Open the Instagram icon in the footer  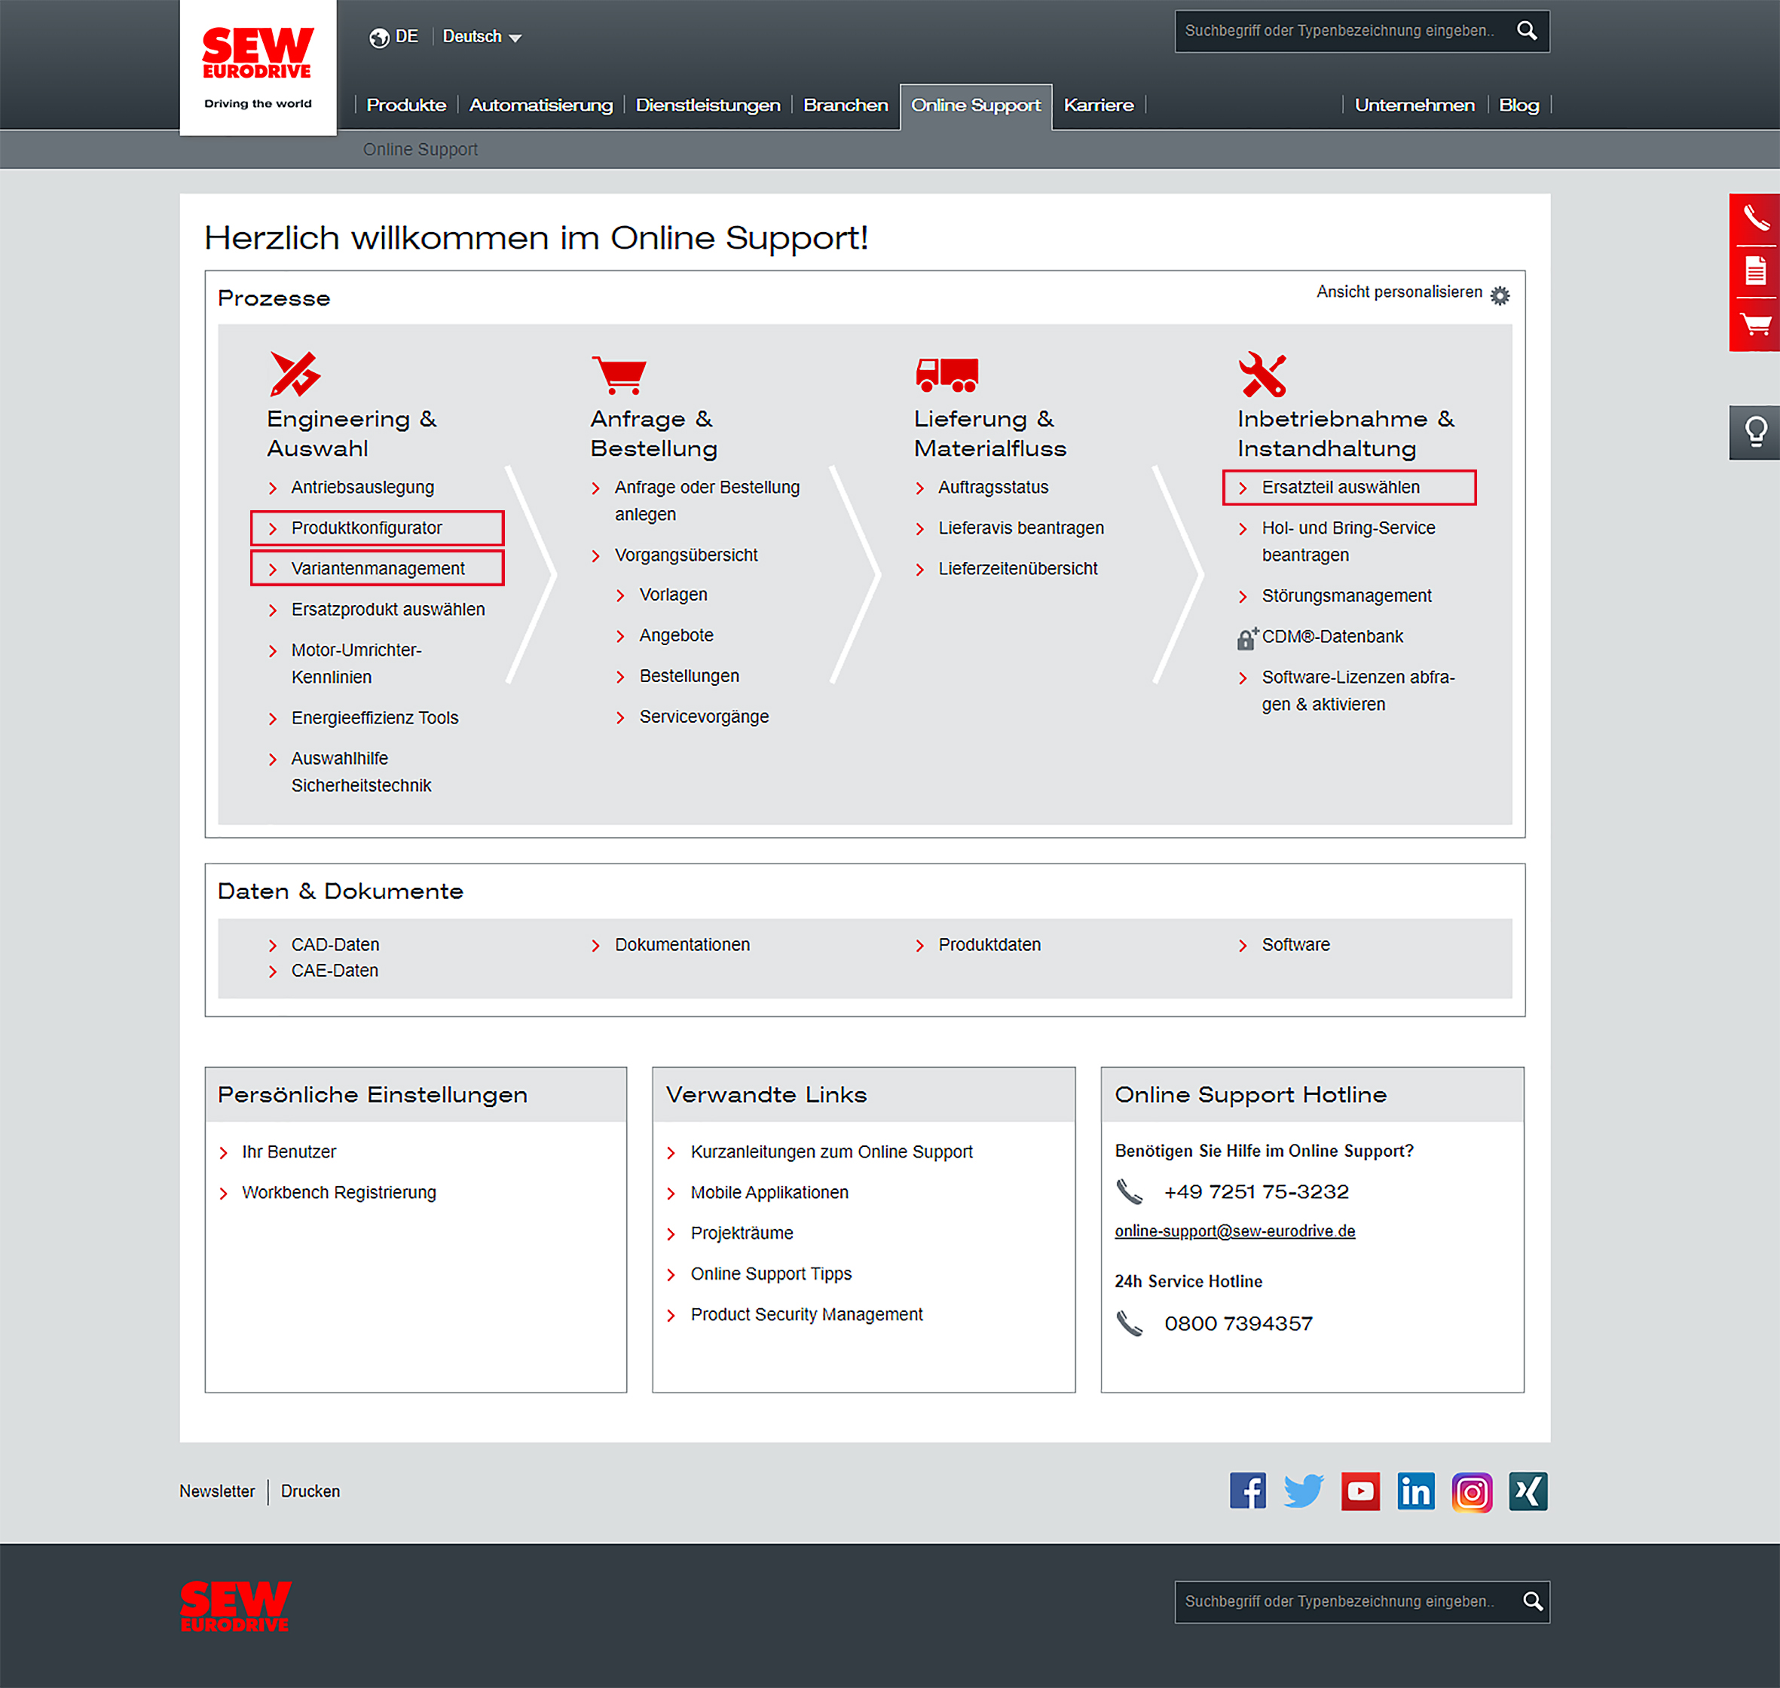(x=1473, y=1491)
